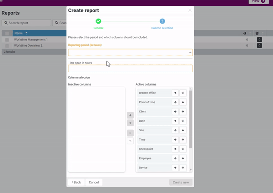This screenshot has width=273, height=193.
Task: Click the single right arrow transfer button
Action: (x=130, y=115)
